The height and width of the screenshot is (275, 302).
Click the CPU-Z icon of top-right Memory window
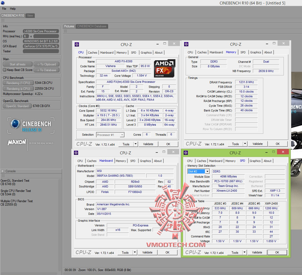coord(186,44)
